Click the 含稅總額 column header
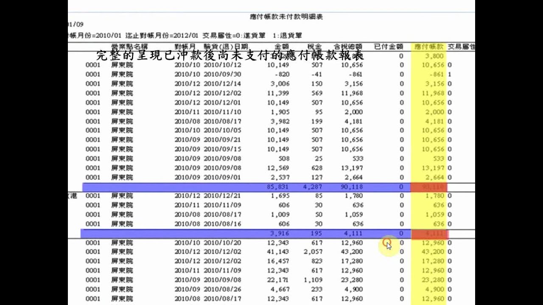The height and width of the screenshot is (305, 543). 347,47
